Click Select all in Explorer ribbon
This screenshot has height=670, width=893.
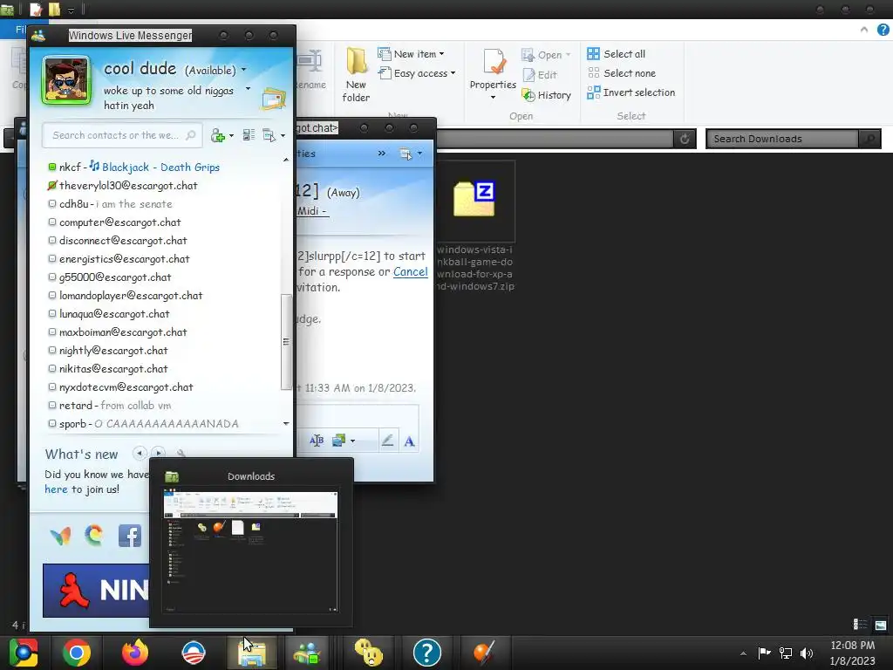pos(617,53)
